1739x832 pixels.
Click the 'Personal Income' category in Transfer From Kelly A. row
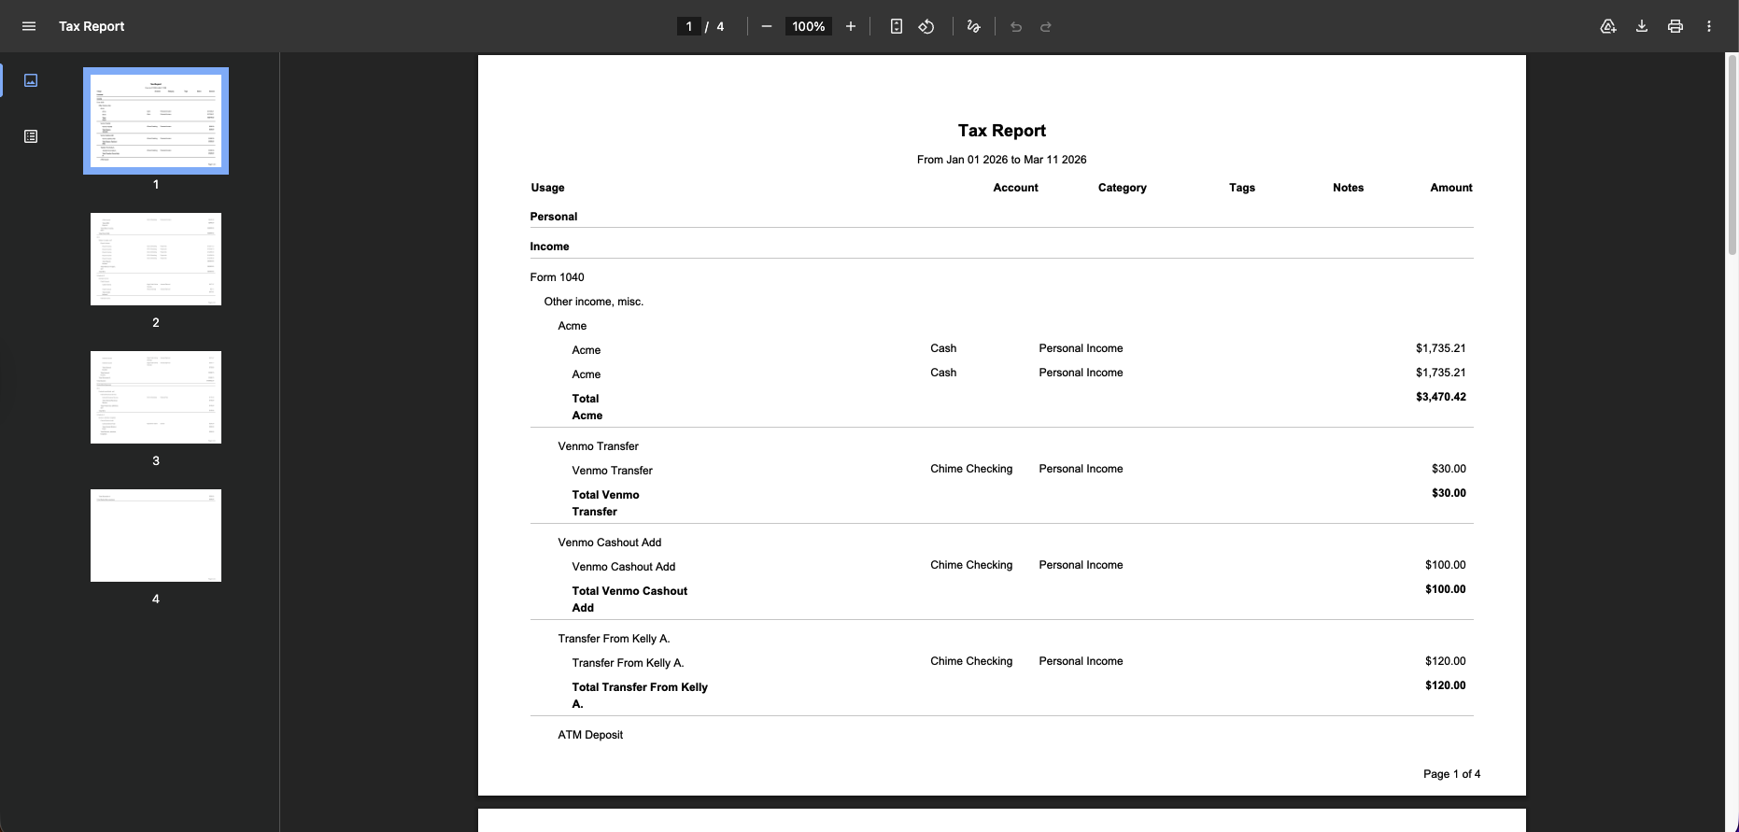tap(1081, 661)
